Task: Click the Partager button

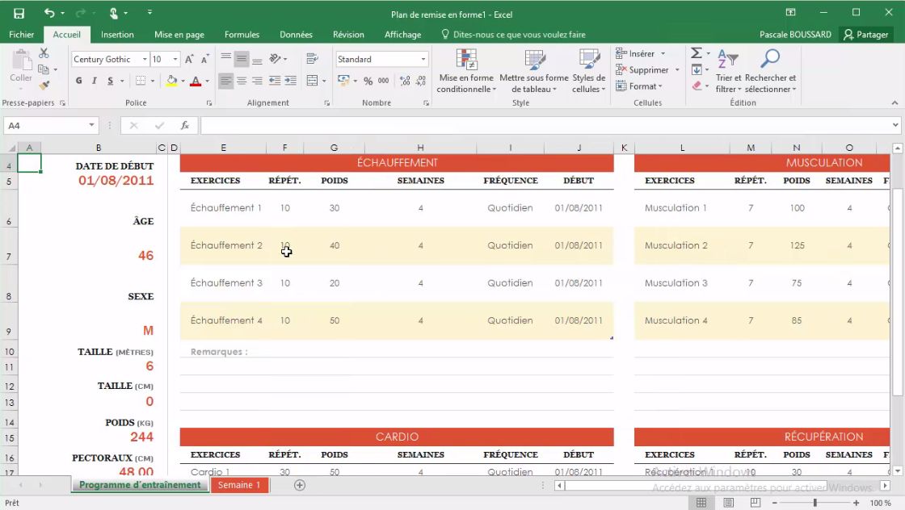Action: pos(865,34)
